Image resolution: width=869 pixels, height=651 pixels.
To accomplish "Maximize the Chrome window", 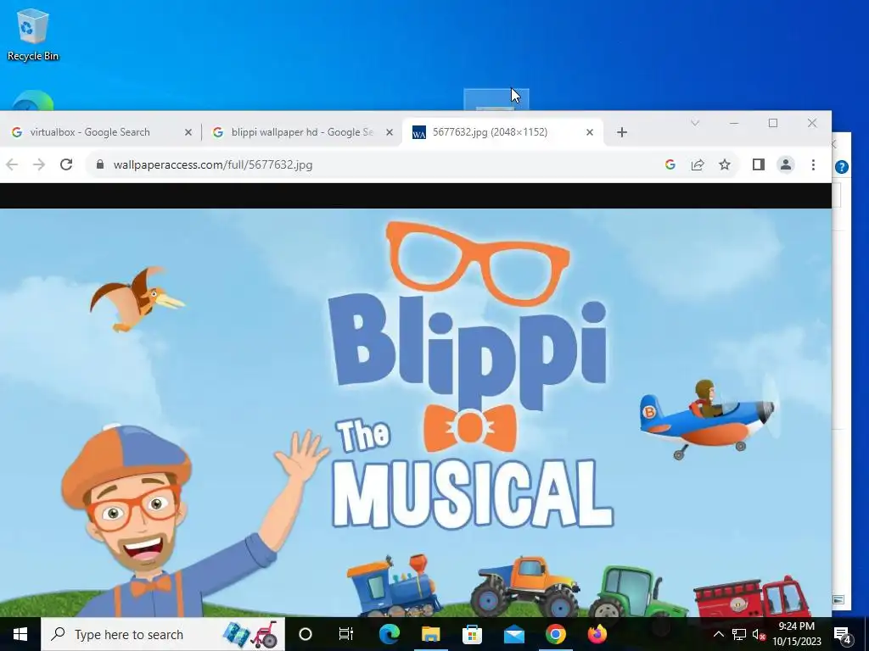I will click(773, 123).
